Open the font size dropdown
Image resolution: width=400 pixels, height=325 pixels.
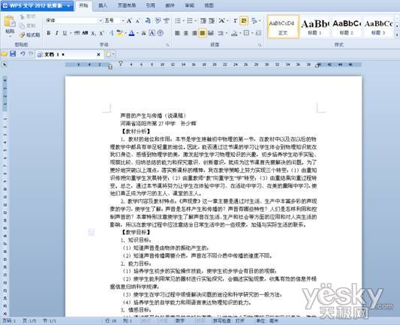(123, 21)
